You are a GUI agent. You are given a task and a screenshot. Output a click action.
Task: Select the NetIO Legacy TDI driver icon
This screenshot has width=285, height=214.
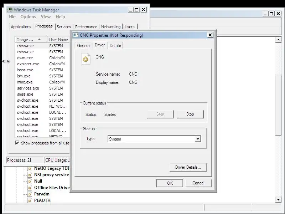(x=30, y=168)
